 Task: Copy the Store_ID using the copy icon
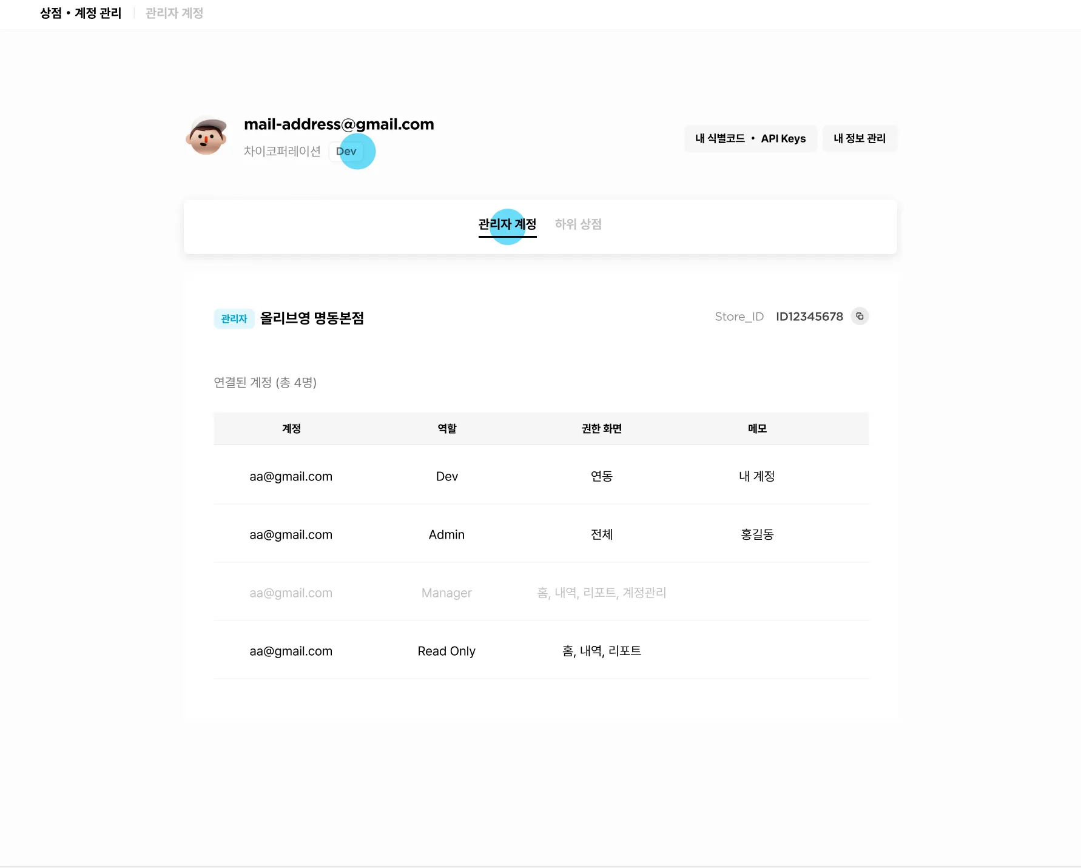[860, 316]
